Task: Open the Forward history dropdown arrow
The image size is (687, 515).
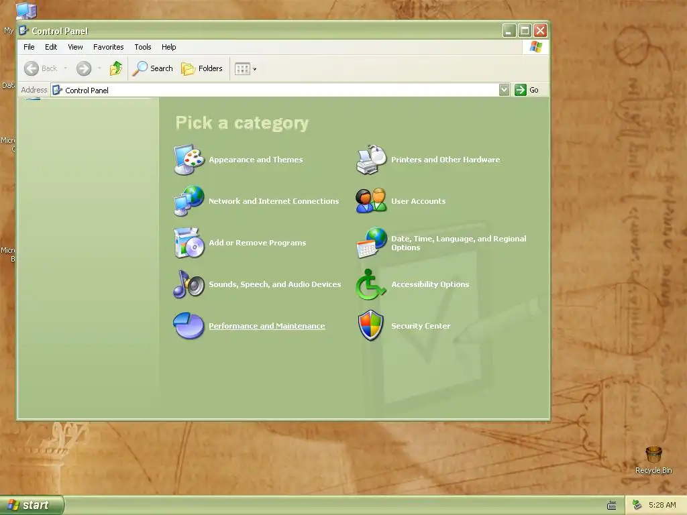Action: pyautogui.click(x=99, y=68)
